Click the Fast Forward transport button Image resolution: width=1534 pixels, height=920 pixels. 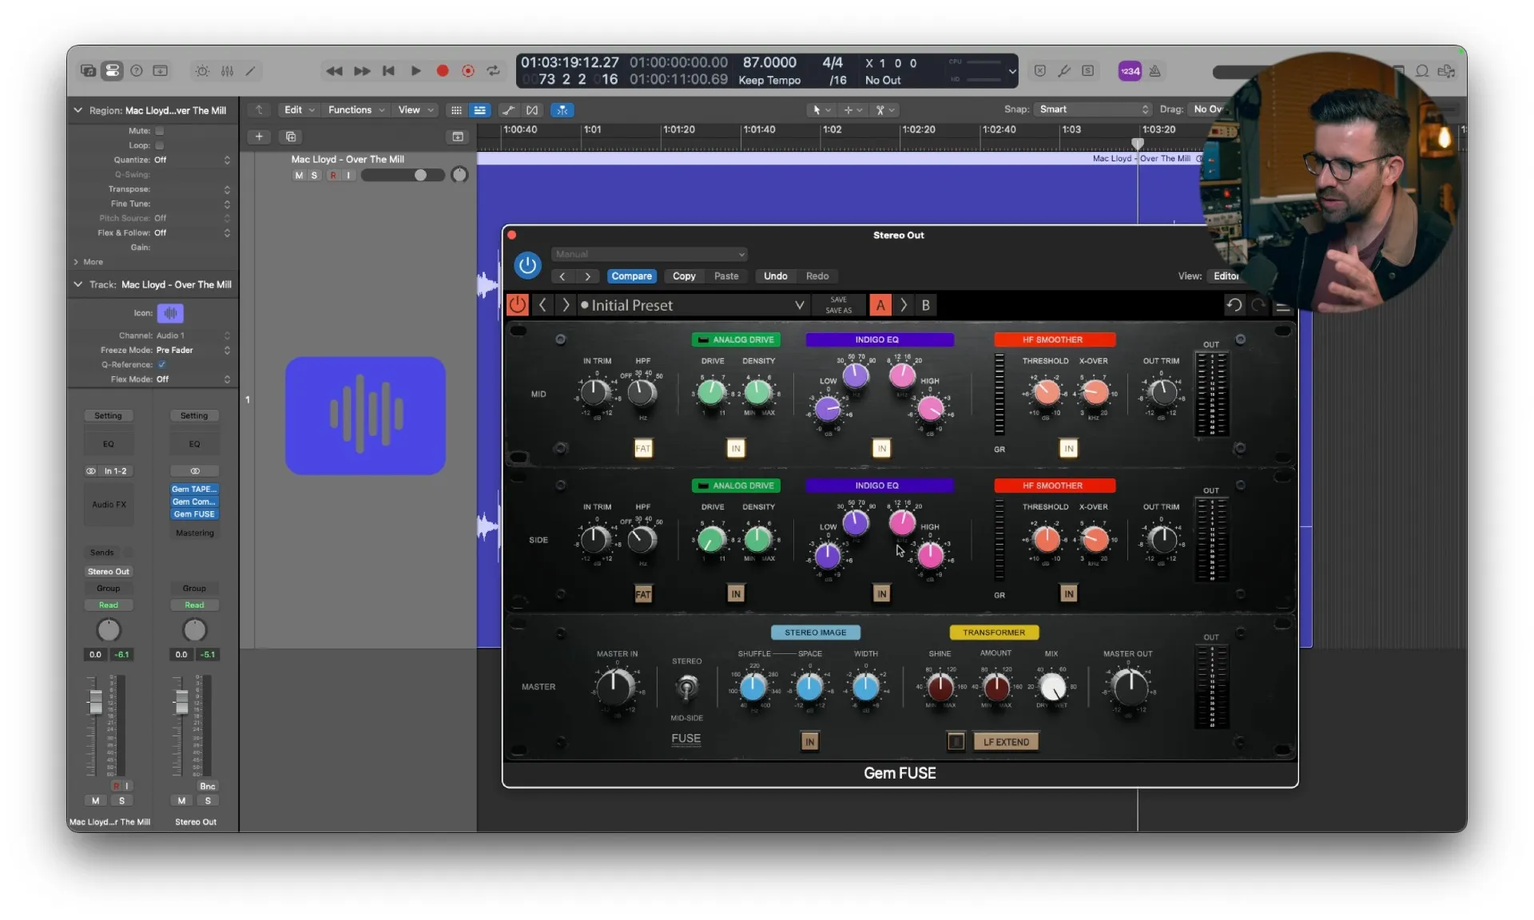362,71
